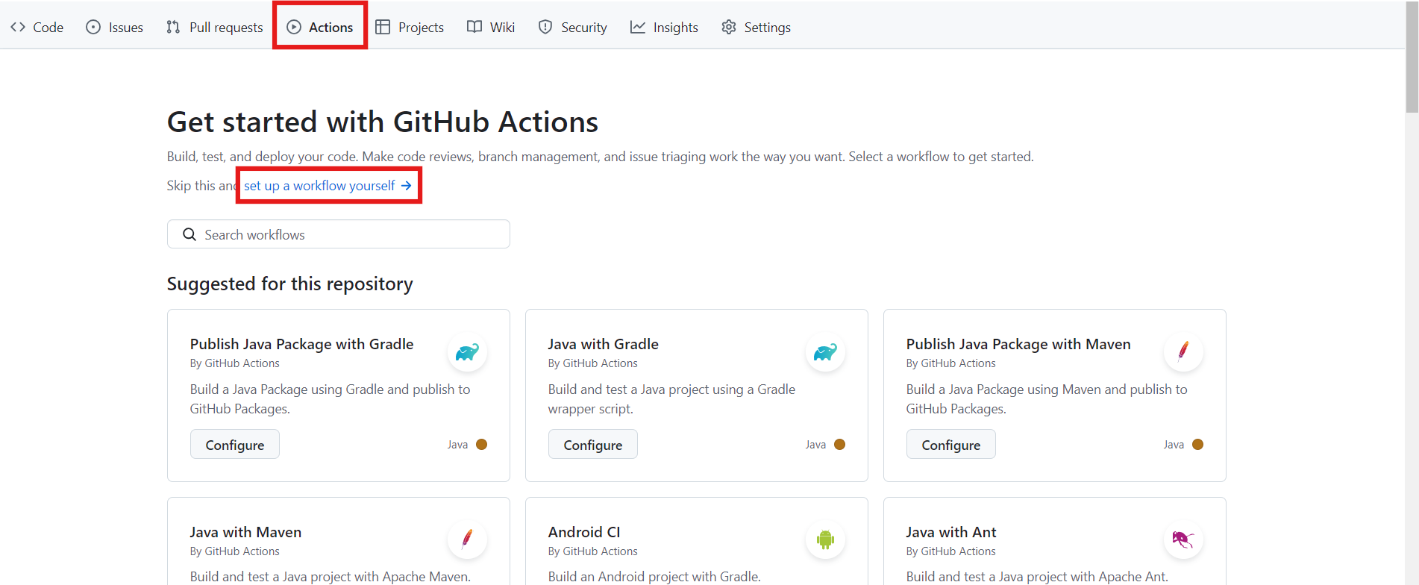The image size is (1419, 585).
Task: Click 'By GitHub Actions' under Java with Maven
Action: click(x=235, y=551)
